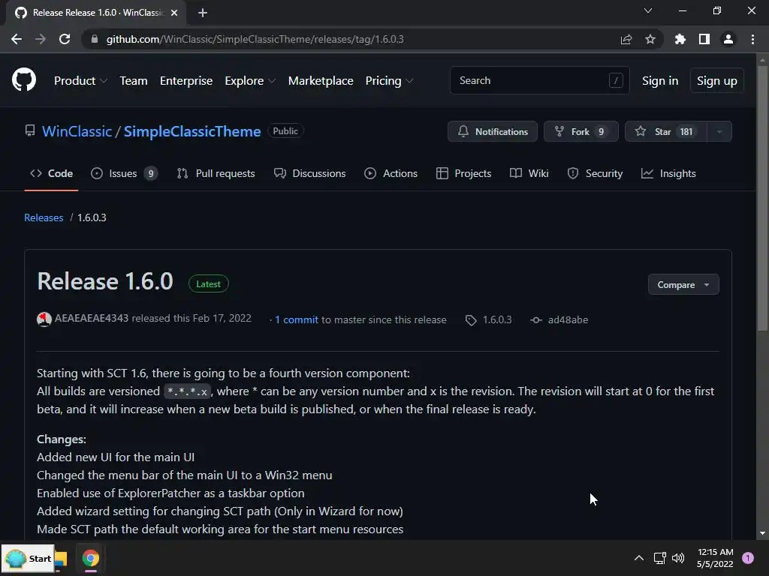Open the taskbar clock and date
769x576 pixels.
715,558
